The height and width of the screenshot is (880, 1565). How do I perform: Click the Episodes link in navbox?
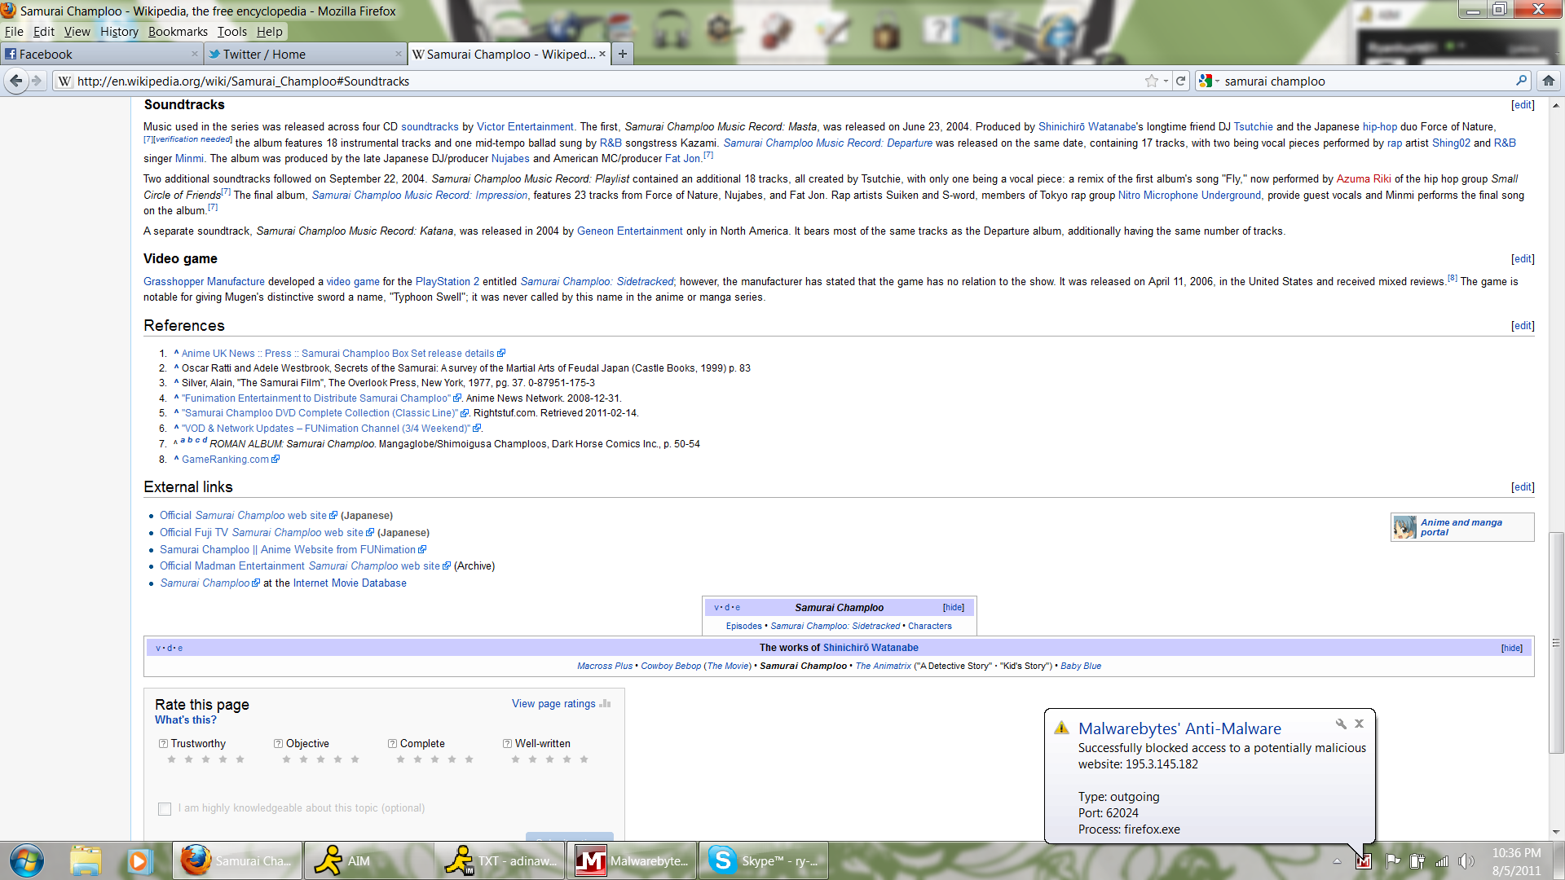[744, 626]
